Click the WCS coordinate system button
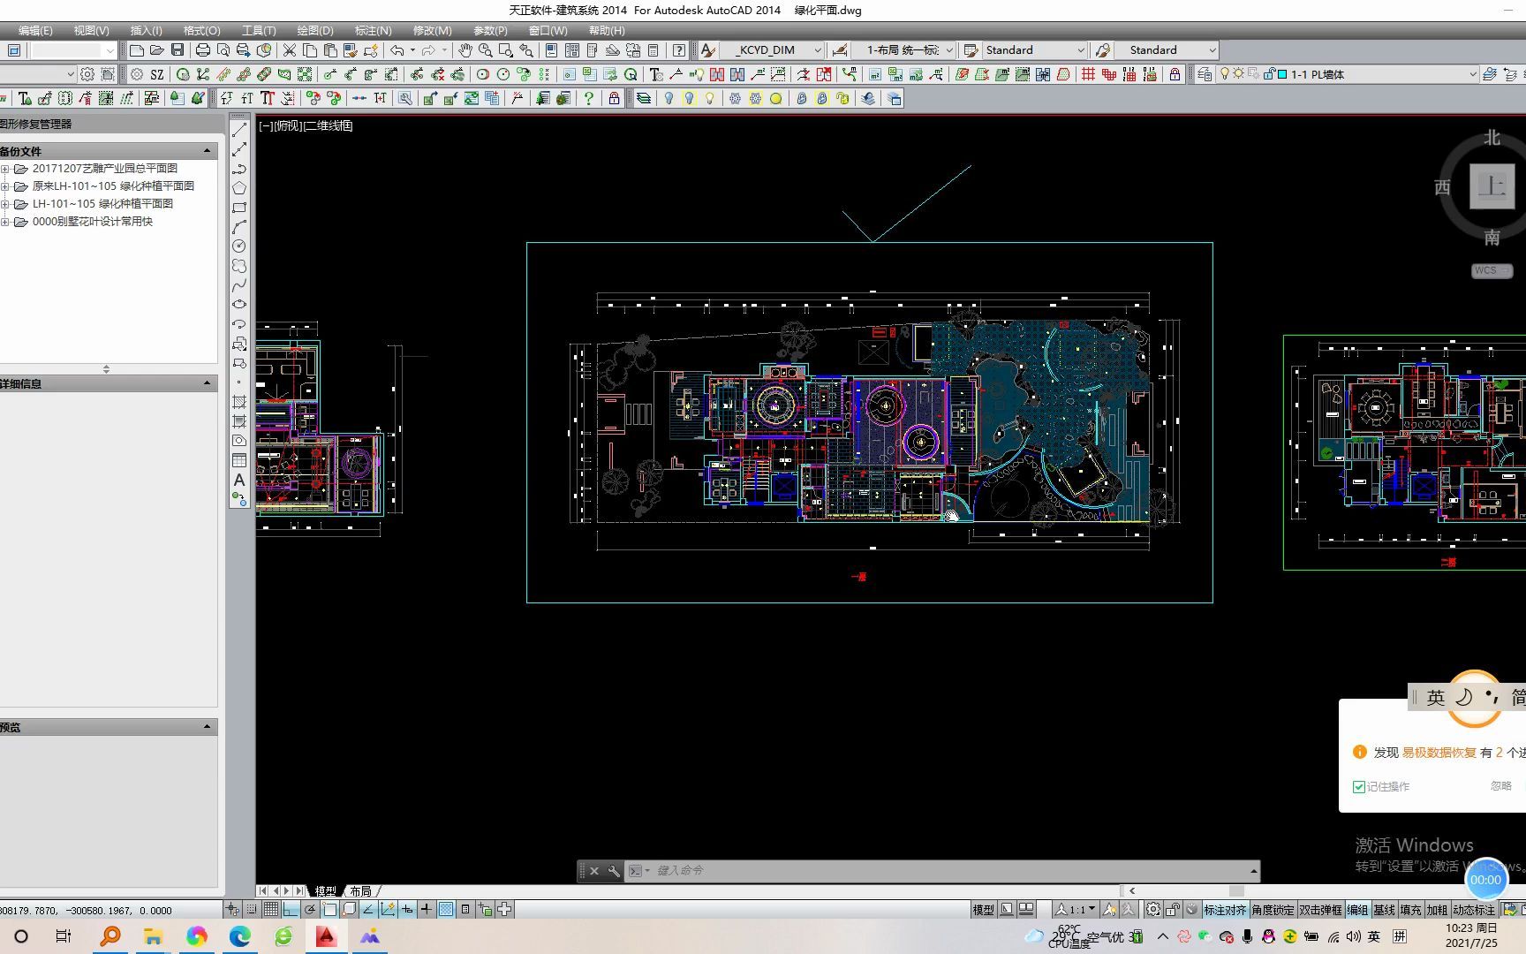 (x=1492, y=271)
